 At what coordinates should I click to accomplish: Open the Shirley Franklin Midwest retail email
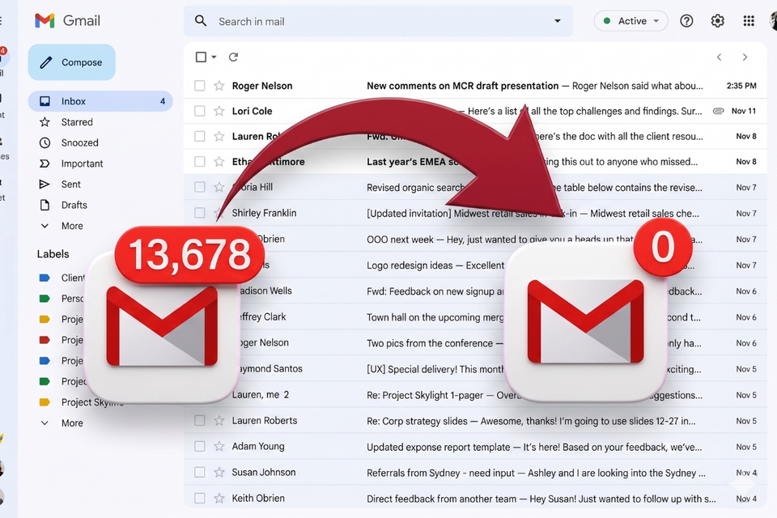tap(475, 213)
